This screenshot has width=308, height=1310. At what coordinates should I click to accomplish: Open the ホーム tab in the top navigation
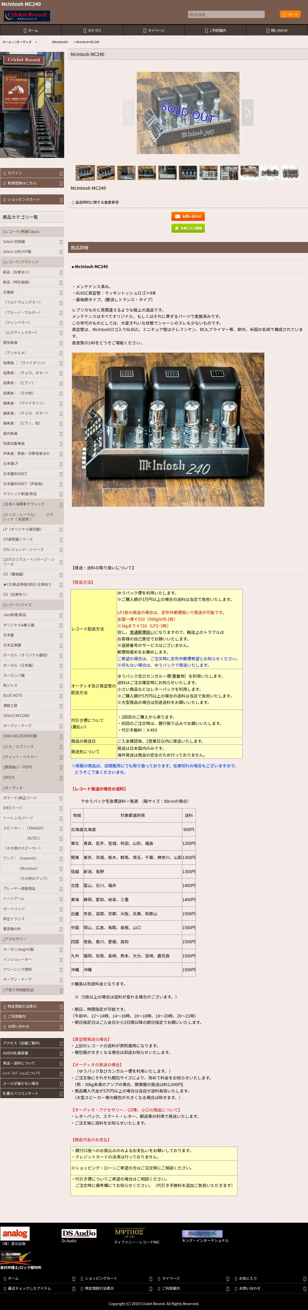tap(31, 31)
